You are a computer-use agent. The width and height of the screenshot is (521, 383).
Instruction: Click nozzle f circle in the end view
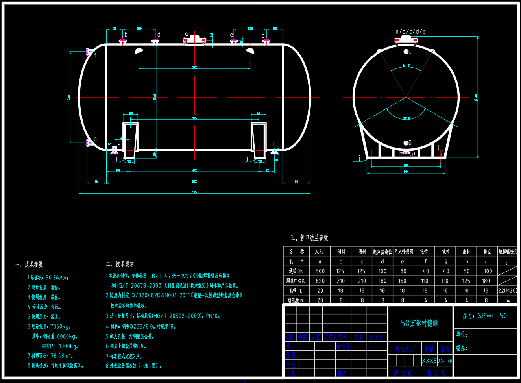coord(406,52)
